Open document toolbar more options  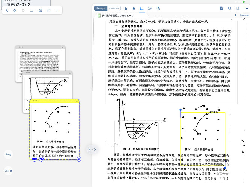(x=246, y=9)
